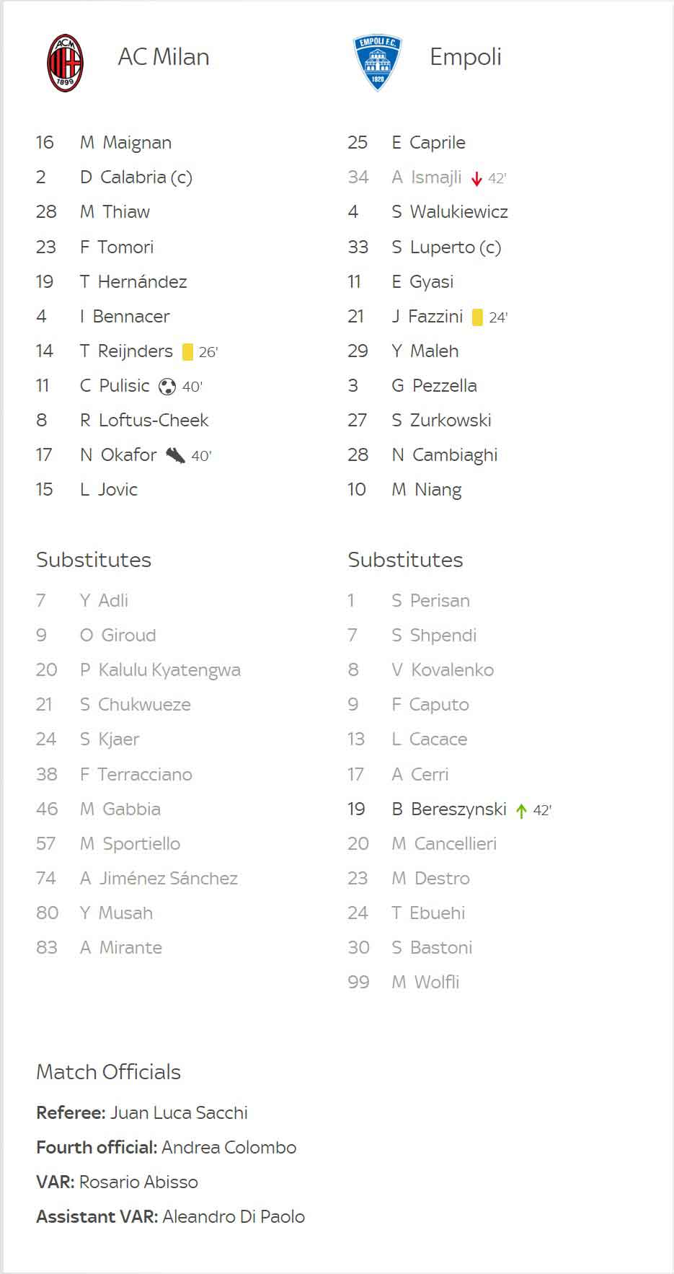Select the Empoli team name
The image size is (674, 1274).
465,57
